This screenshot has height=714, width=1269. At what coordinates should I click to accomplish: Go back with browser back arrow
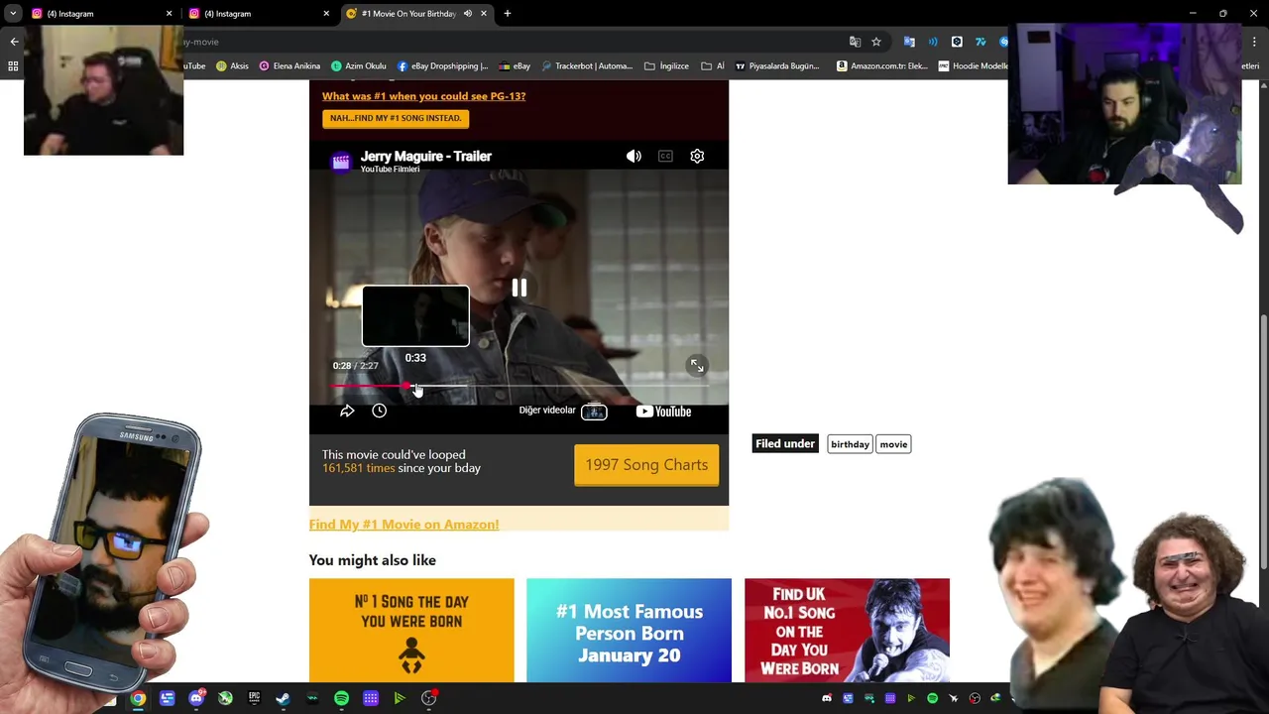tap(14, 42)
